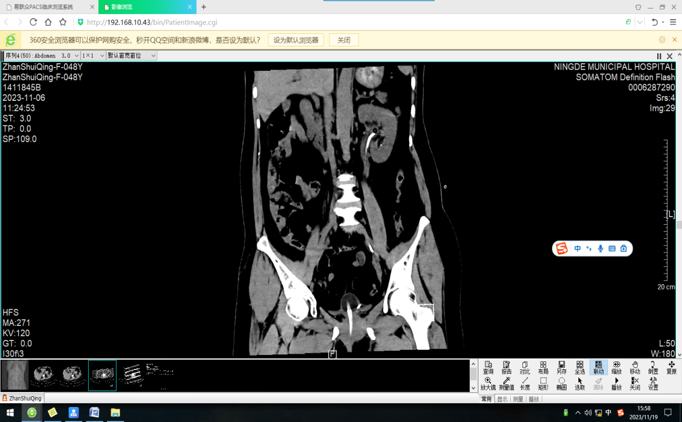Switch to the 播放 tab

(534, 399)
